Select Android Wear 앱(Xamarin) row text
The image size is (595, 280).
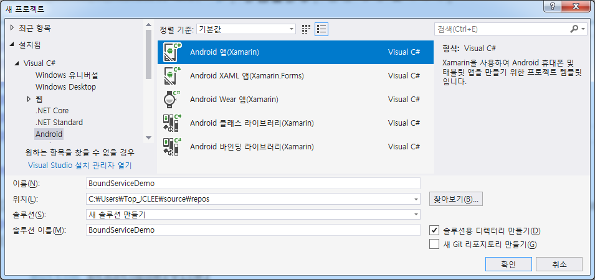click(234, 100)
